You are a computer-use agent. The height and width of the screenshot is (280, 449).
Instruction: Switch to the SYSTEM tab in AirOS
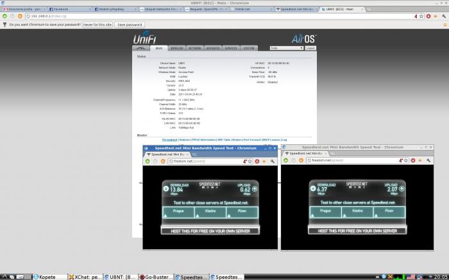249,48
